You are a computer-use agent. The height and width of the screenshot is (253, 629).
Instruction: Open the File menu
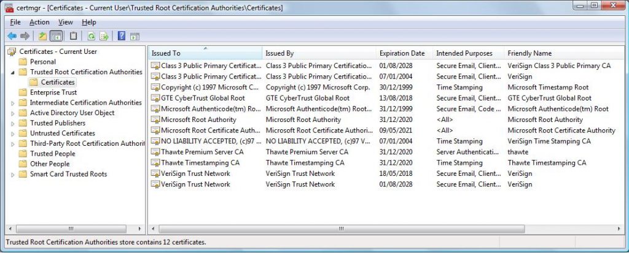point(15,23)
